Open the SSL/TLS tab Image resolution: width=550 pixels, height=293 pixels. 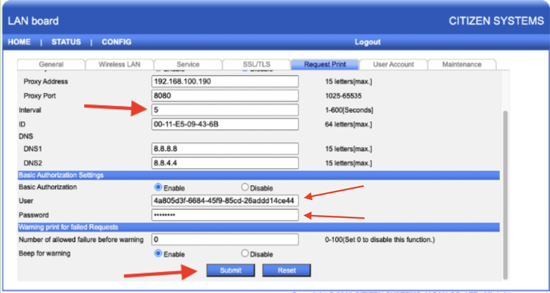pos(256,64)
